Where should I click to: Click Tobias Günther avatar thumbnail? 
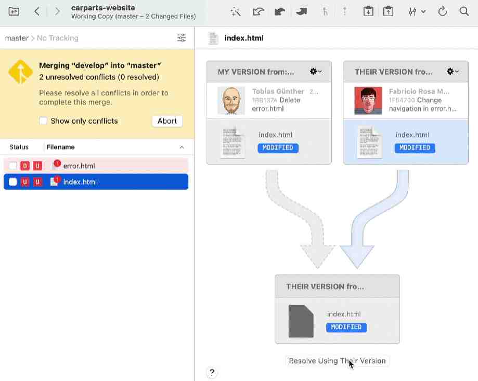(231, 100)
